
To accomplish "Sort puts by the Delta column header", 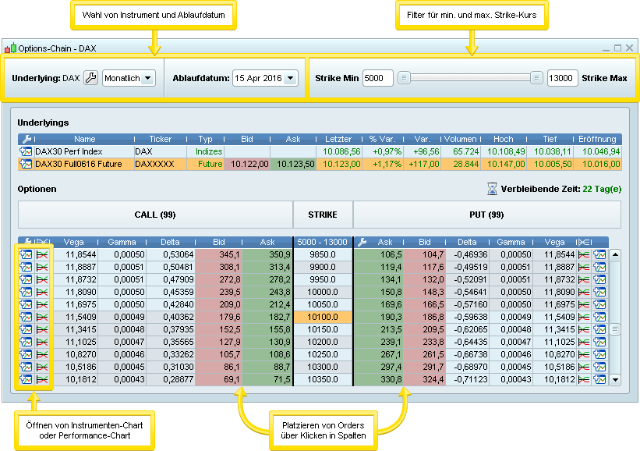I will pyautogui.click(x=467, y=242).
